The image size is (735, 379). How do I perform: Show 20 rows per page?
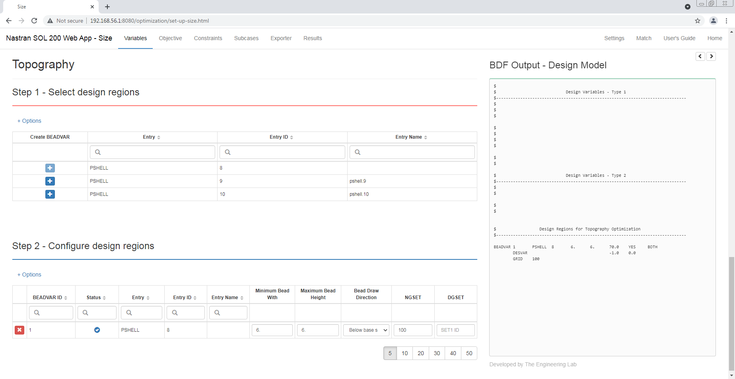coord(421,353)
